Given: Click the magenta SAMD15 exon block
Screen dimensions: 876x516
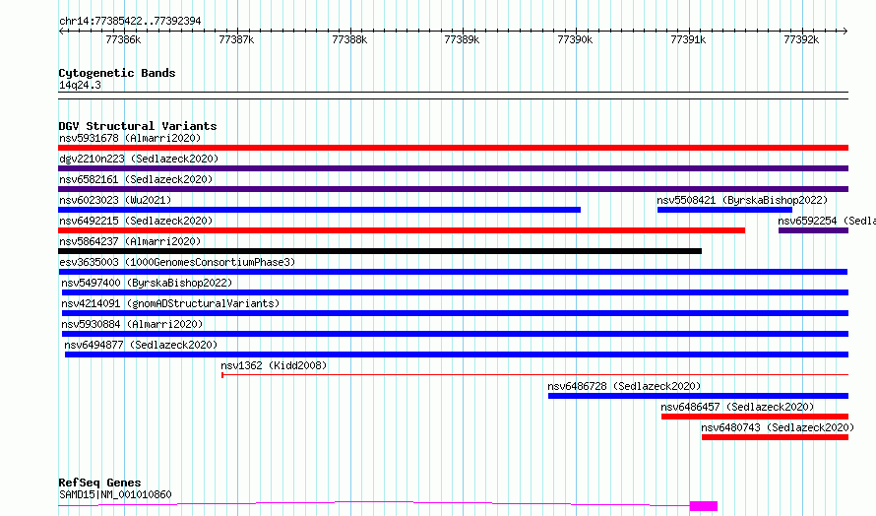Looking at the screenshot, I should 704,506.
